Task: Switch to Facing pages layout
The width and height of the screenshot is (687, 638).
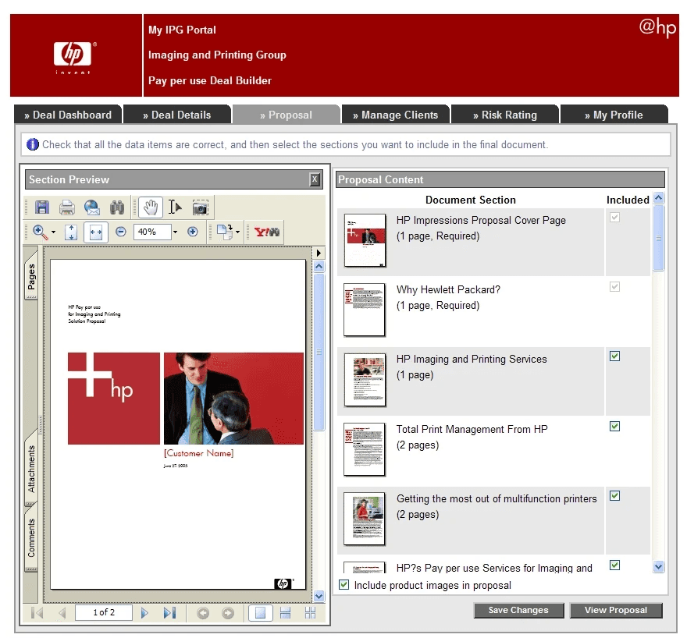Action: click(310, 613)
